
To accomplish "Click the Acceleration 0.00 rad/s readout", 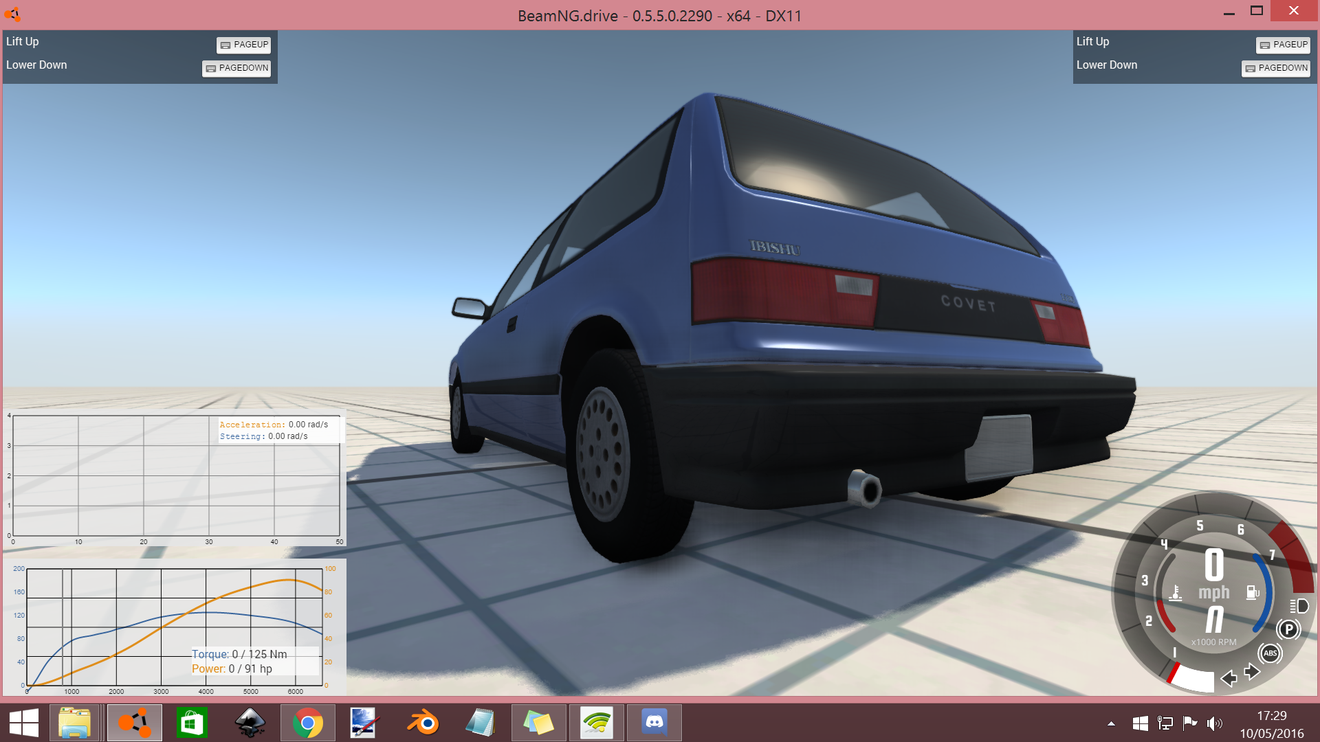I will [x=274, y=425].
